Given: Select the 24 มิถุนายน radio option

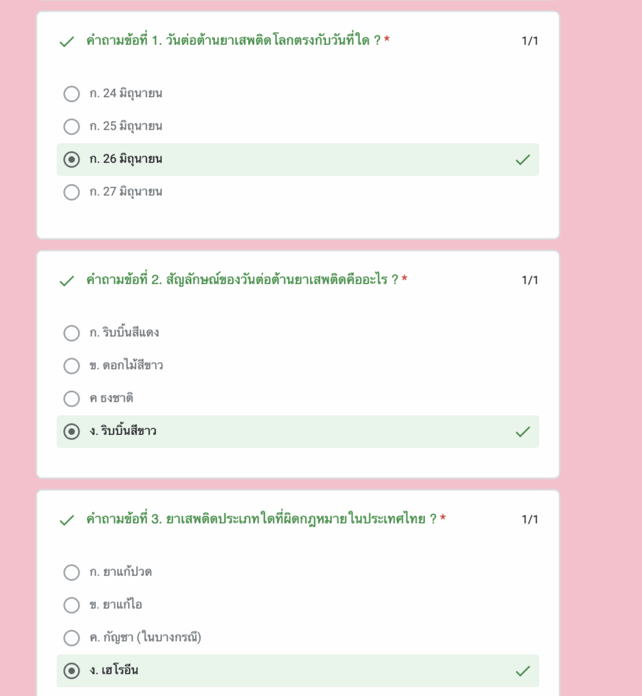Looking at the screenshot, I should coord(71,94).
